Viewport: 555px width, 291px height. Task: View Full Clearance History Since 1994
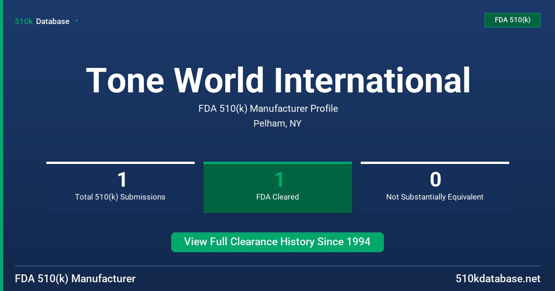coord(277,242)
